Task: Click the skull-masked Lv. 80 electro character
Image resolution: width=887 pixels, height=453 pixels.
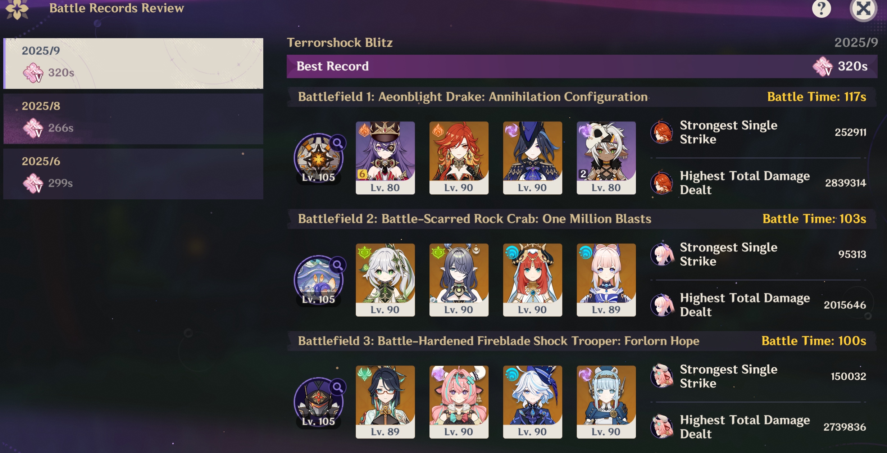Action: (606, 158)
